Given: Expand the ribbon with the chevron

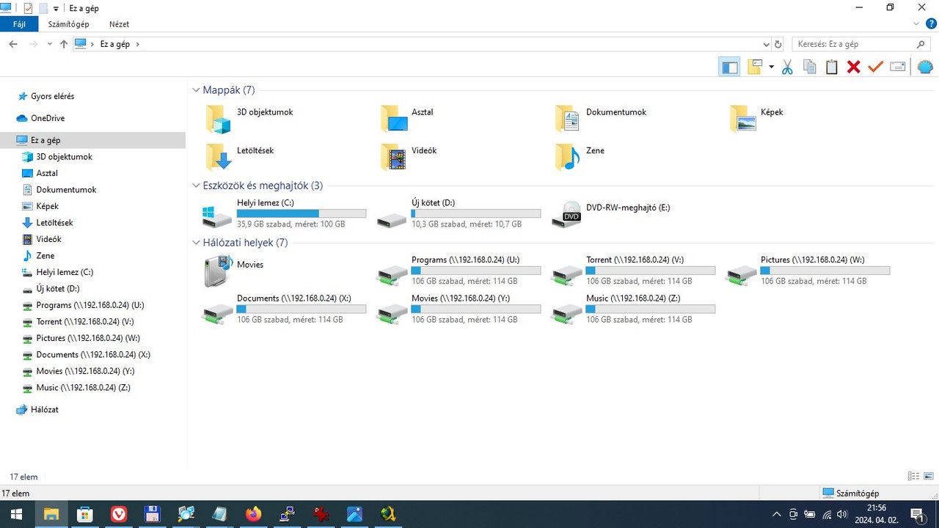Looking at the screenshot, I should click(x=916, y=24).
